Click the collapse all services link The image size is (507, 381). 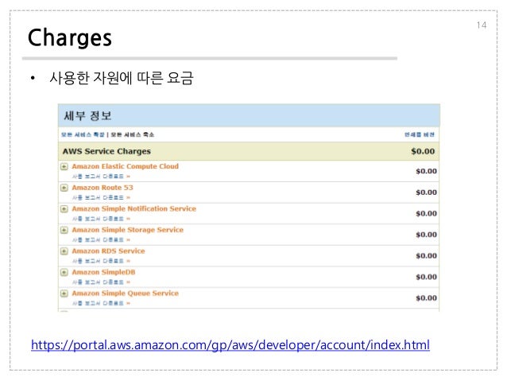pyautogui.click(x=133, y=134)
